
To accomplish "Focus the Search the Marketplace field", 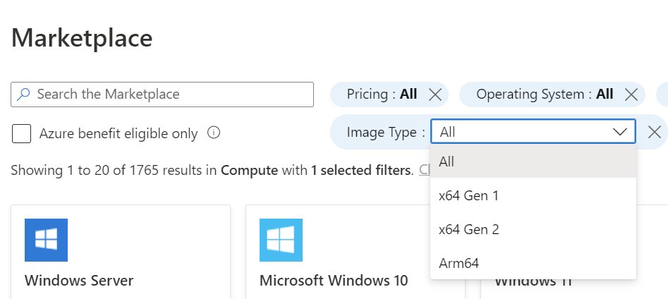I will tap(162, 94).
